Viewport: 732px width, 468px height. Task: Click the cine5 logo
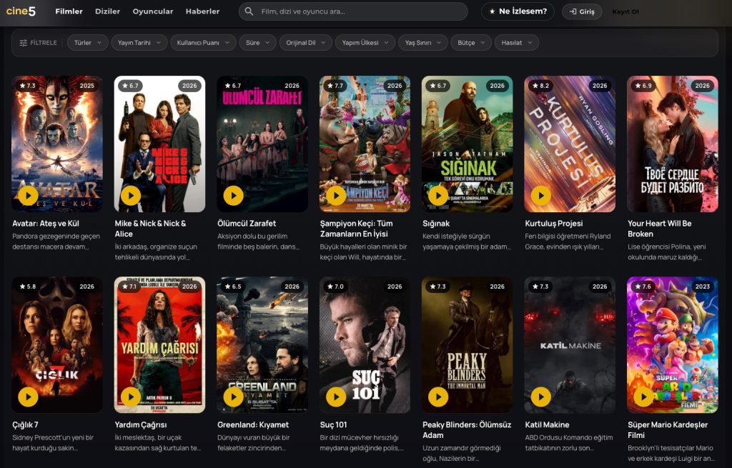[21, 11]
